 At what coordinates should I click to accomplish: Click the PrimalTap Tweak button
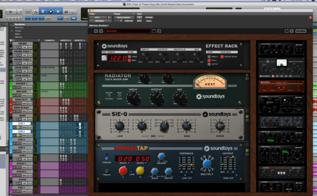click(107, 171)
